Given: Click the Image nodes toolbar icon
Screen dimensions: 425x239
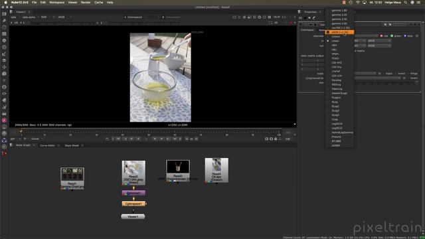Looking at the screenshot, I should (x=4, y=14).
